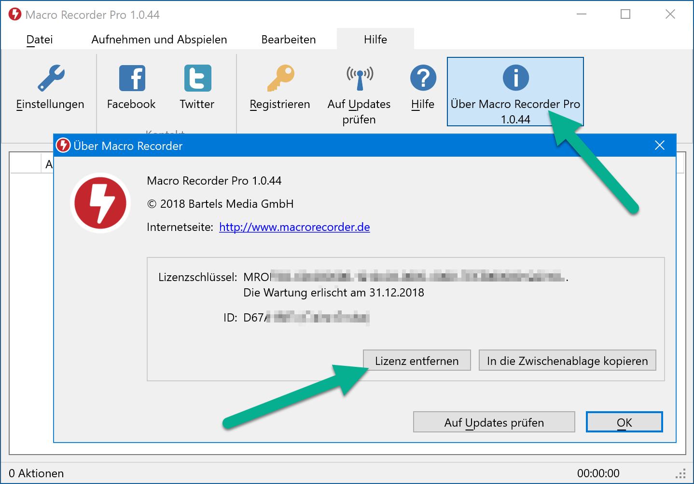The height and width of the screenshot is (484, 694).
Task: Click In die Zwischenablage kopieren button
Action: coord(567,361)
